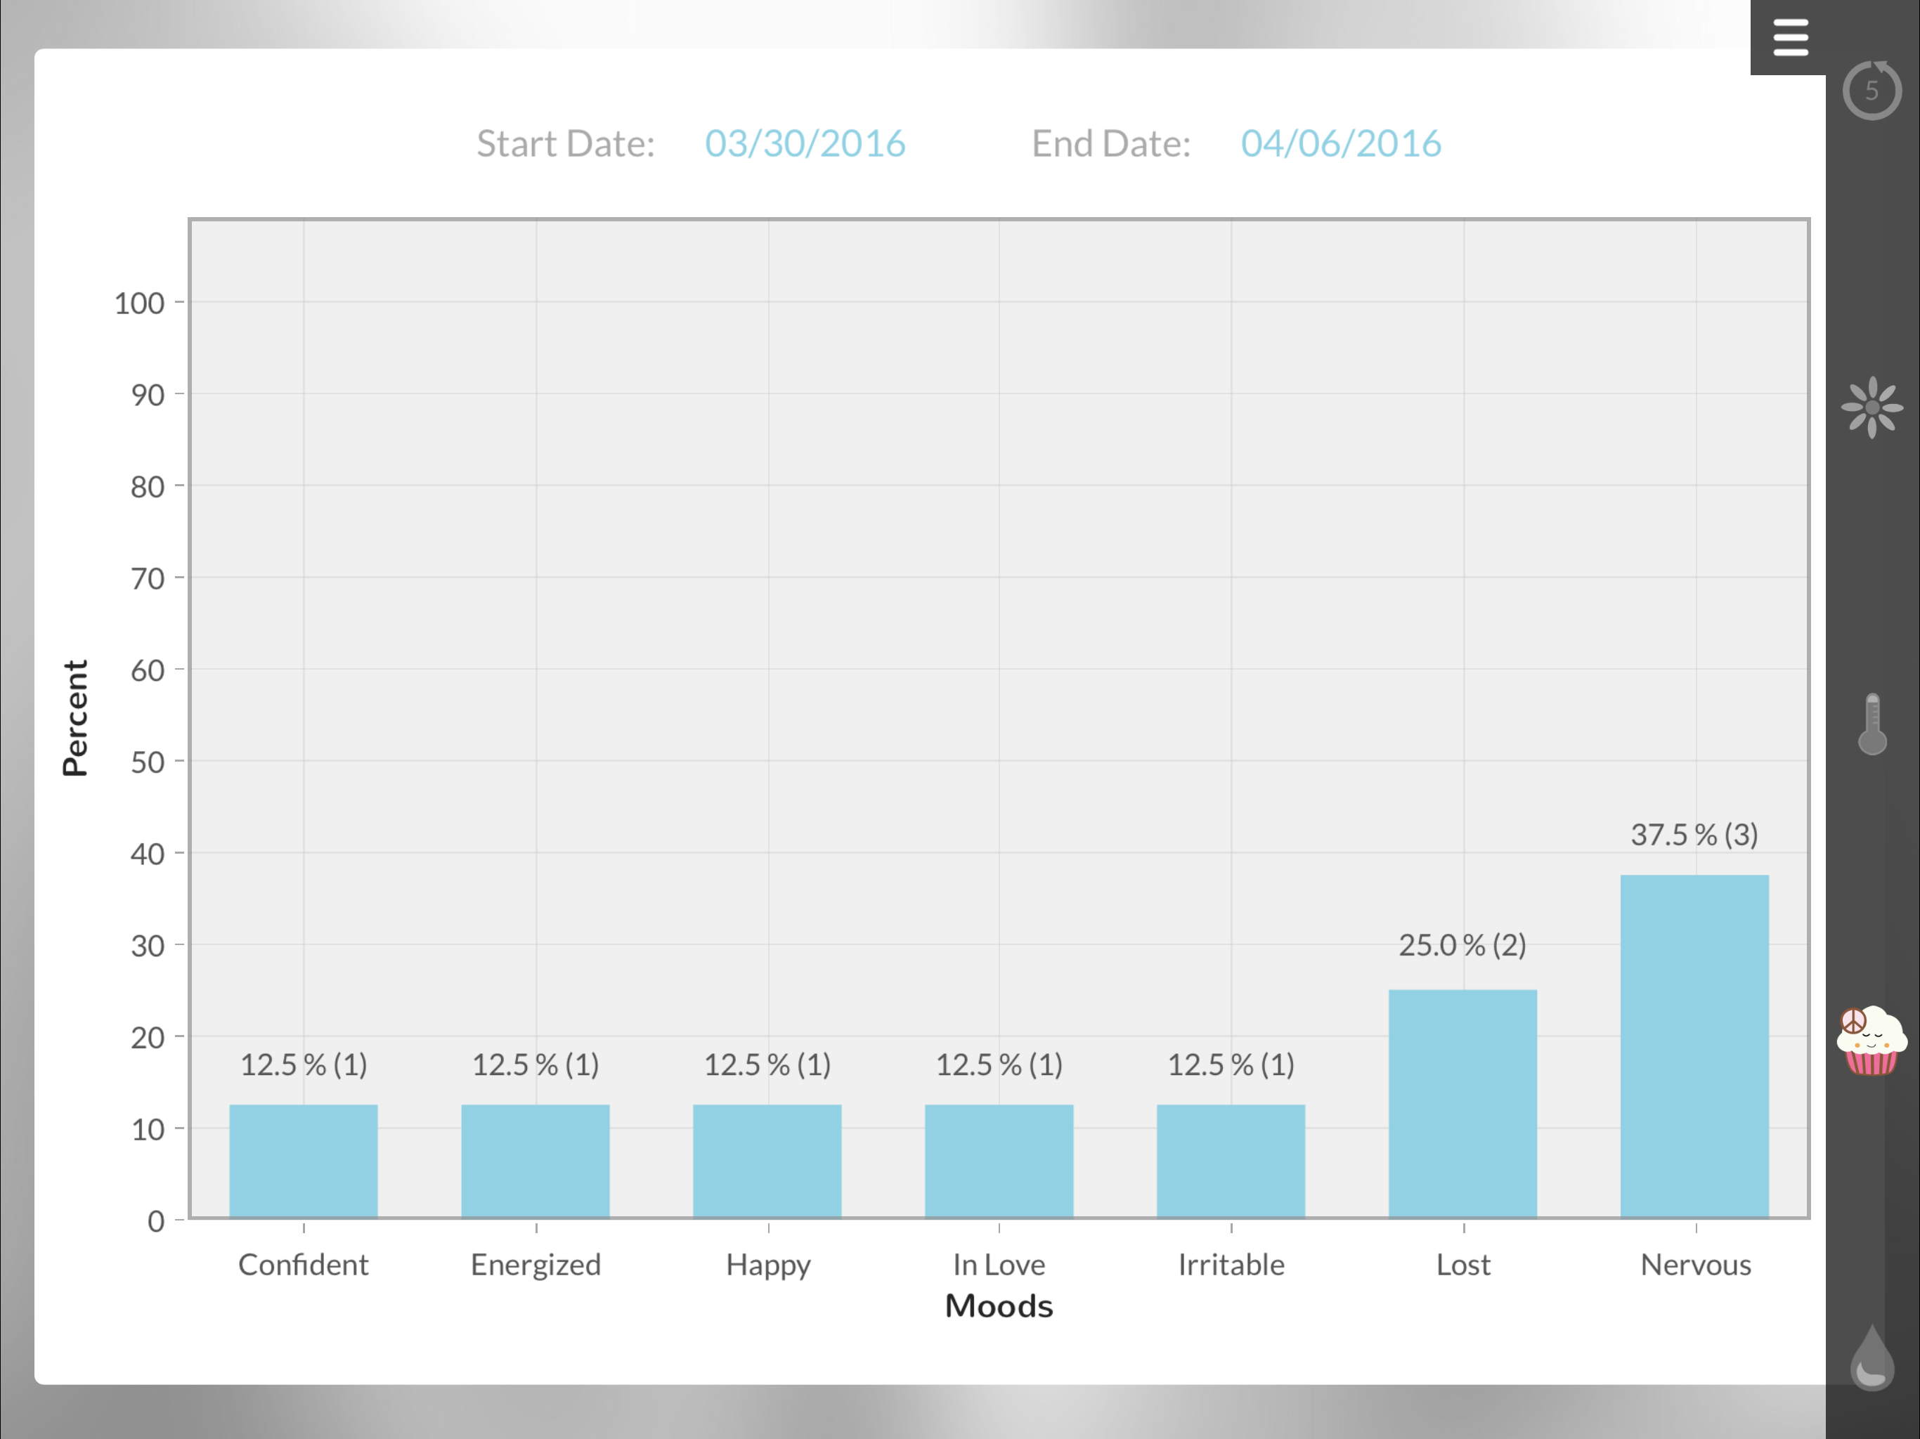Change the start date 03/30/2016
The image size is (1920, 1439).
tap(805, 143)
